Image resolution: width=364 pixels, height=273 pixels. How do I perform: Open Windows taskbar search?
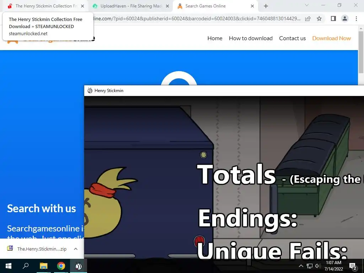pyautogui.click(x=26, y=266)
